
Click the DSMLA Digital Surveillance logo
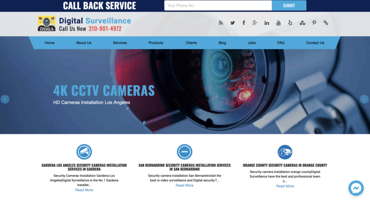pyautogui.click(x=46, y=24)
